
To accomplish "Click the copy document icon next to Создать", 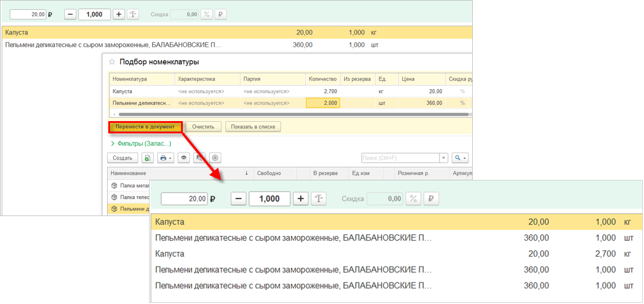I will (x=147, y=158).
